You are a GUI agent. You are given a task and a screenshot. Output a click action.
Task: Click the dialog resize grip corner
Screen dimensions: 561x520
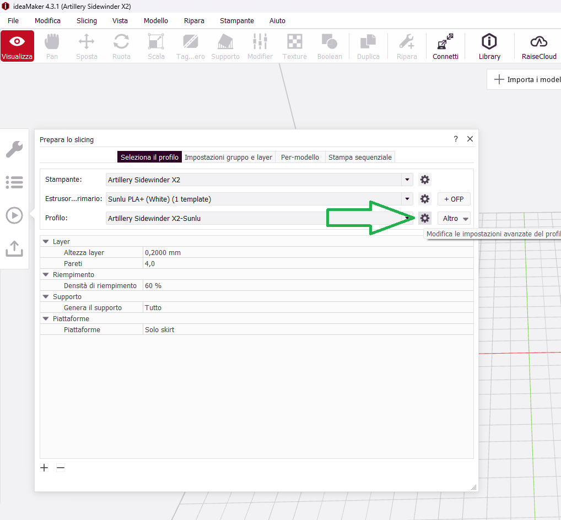pyautogui.click(x=474, y=487)
